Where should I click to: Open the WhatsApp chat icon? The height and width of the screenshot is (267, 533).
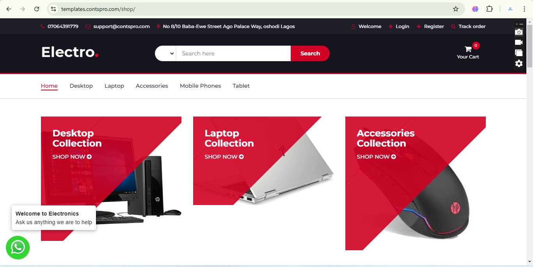(18, 248)
